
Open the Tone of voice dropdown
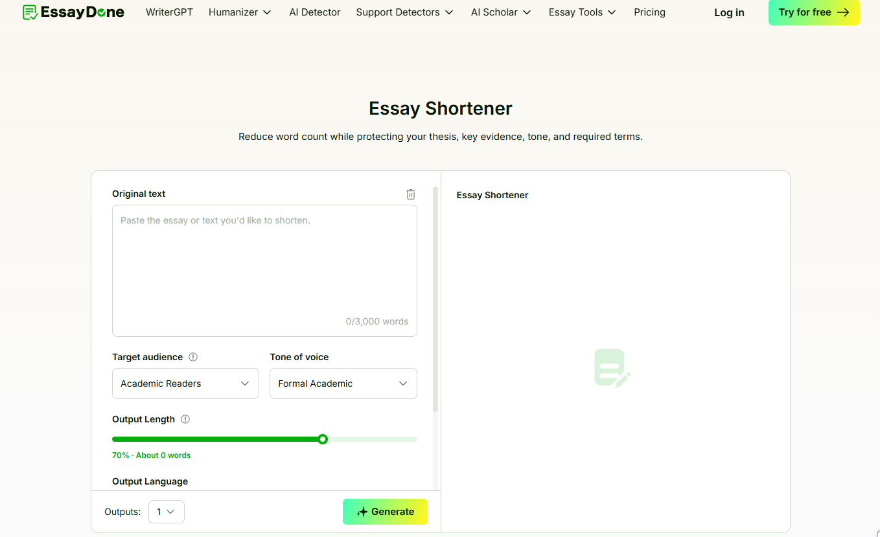(343, 383)
